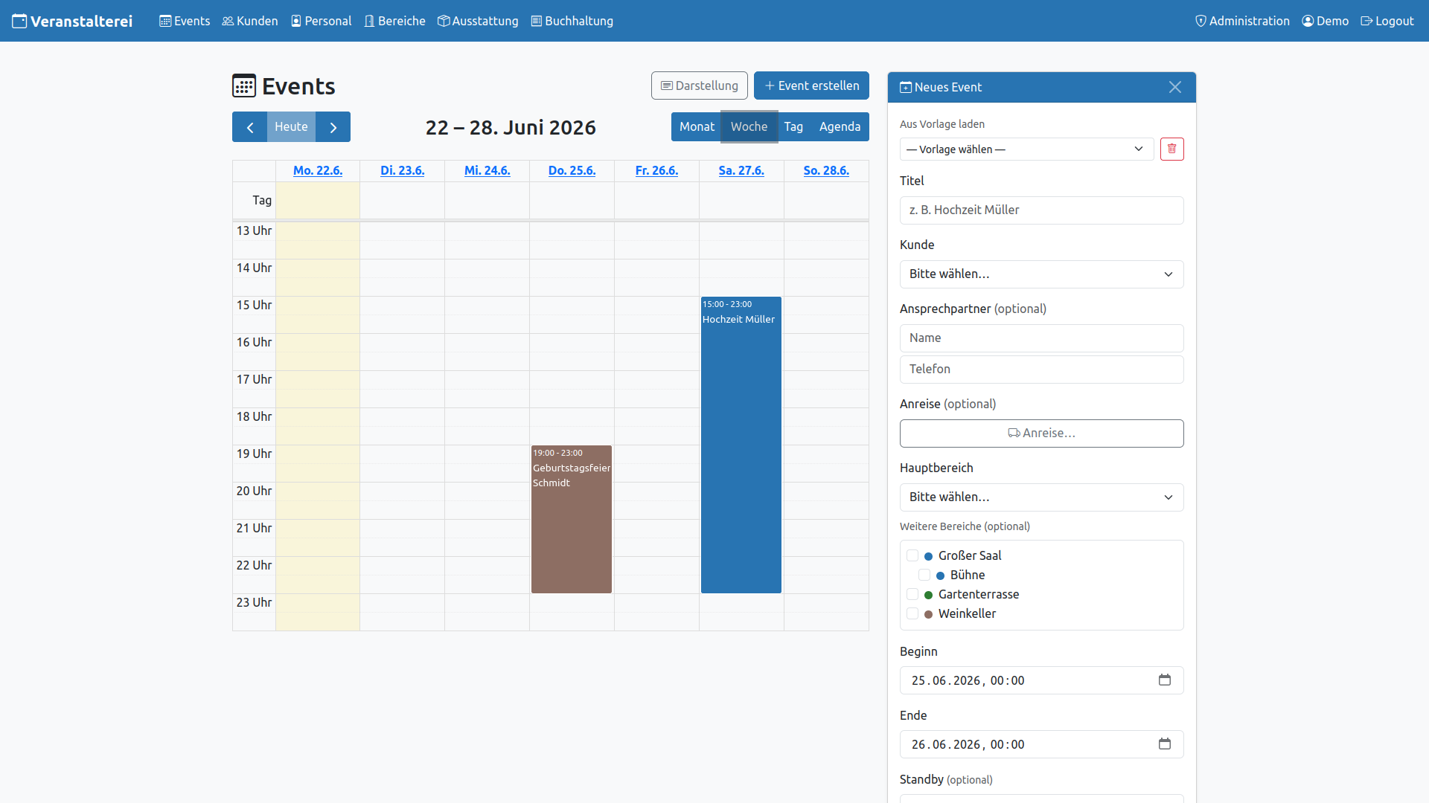Open calendar picker for Beginn field
Image resolution: width=1429 pixels, height=803 pixels.
[1165, 680]
